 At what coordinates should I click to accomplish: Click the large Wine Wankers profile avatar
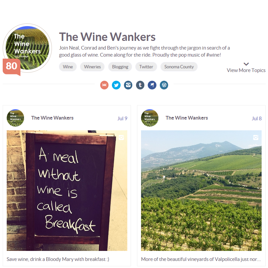pyautogui.click(x=27, y=48)
